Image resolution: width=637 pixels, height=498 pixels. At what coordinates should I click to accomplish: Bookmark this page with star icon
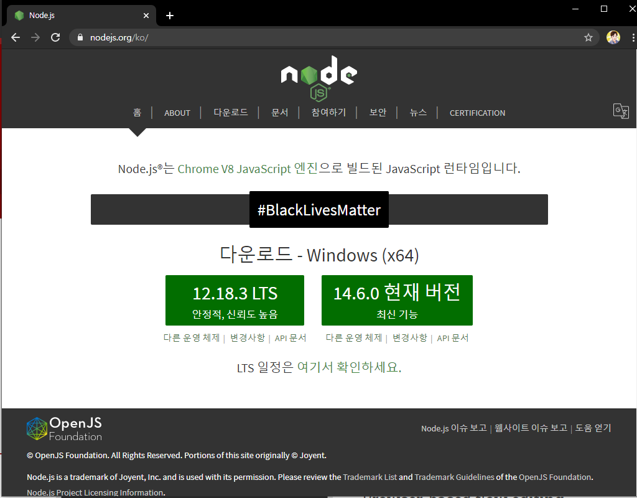(x=588, y=37)
